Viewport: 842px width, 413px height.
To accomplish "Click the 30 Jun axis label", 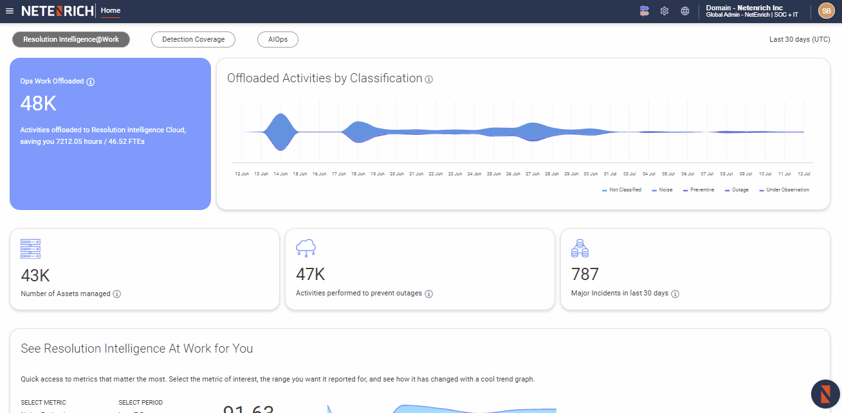I will pyautogui.click(x=590, y=174).
